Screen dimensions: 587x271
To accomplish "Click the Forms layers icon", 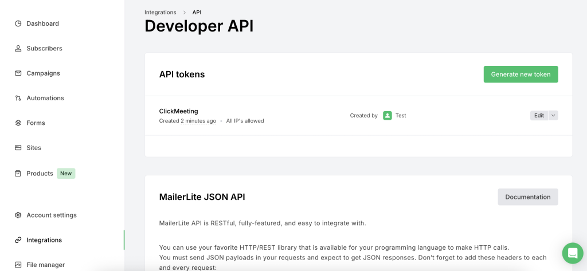I will click(18, 123).
